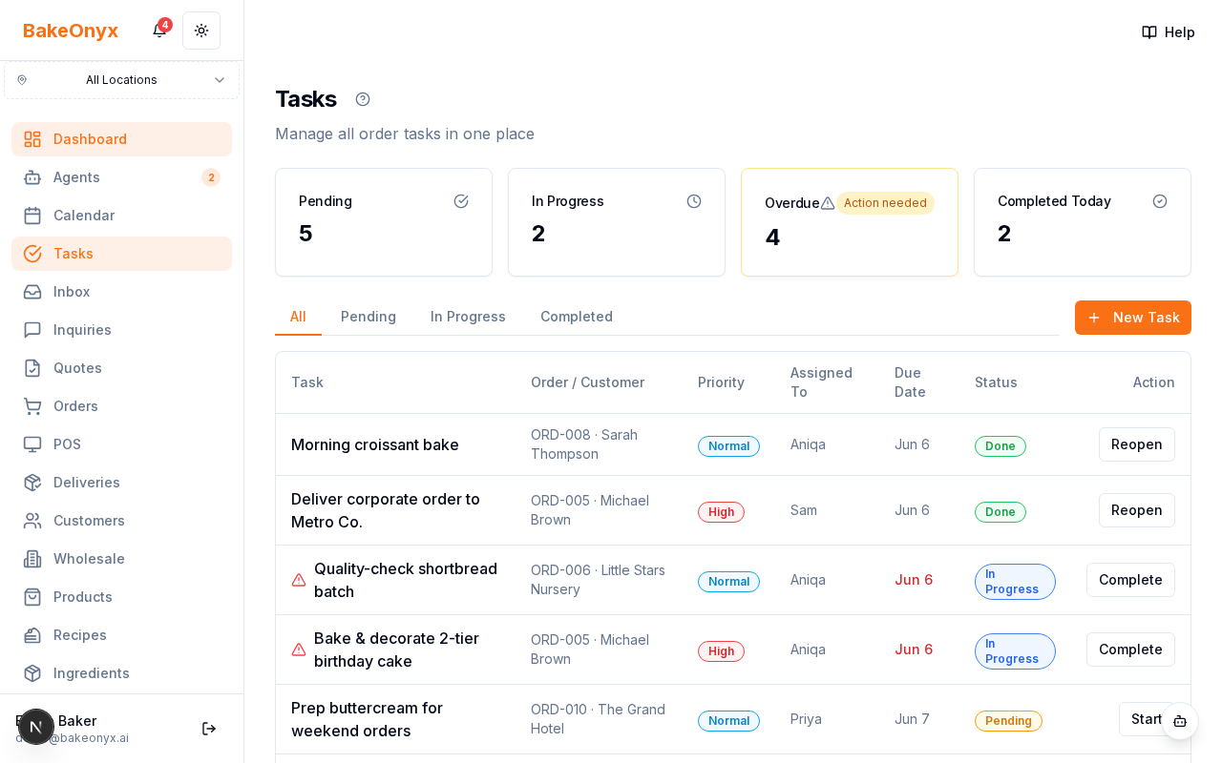Reopen the Morning croissant bake task
This screenshot has width=1222, height=763.
point(1137,444)
